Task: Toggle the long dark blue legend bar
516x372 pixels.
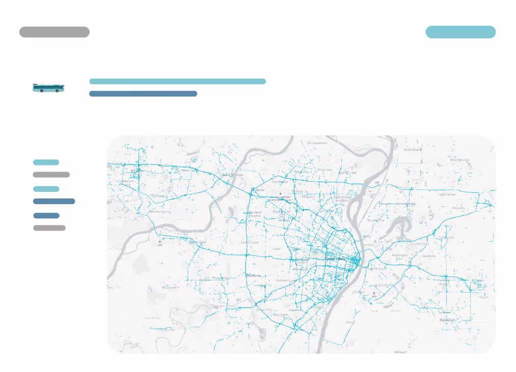Action: [53, 201]
